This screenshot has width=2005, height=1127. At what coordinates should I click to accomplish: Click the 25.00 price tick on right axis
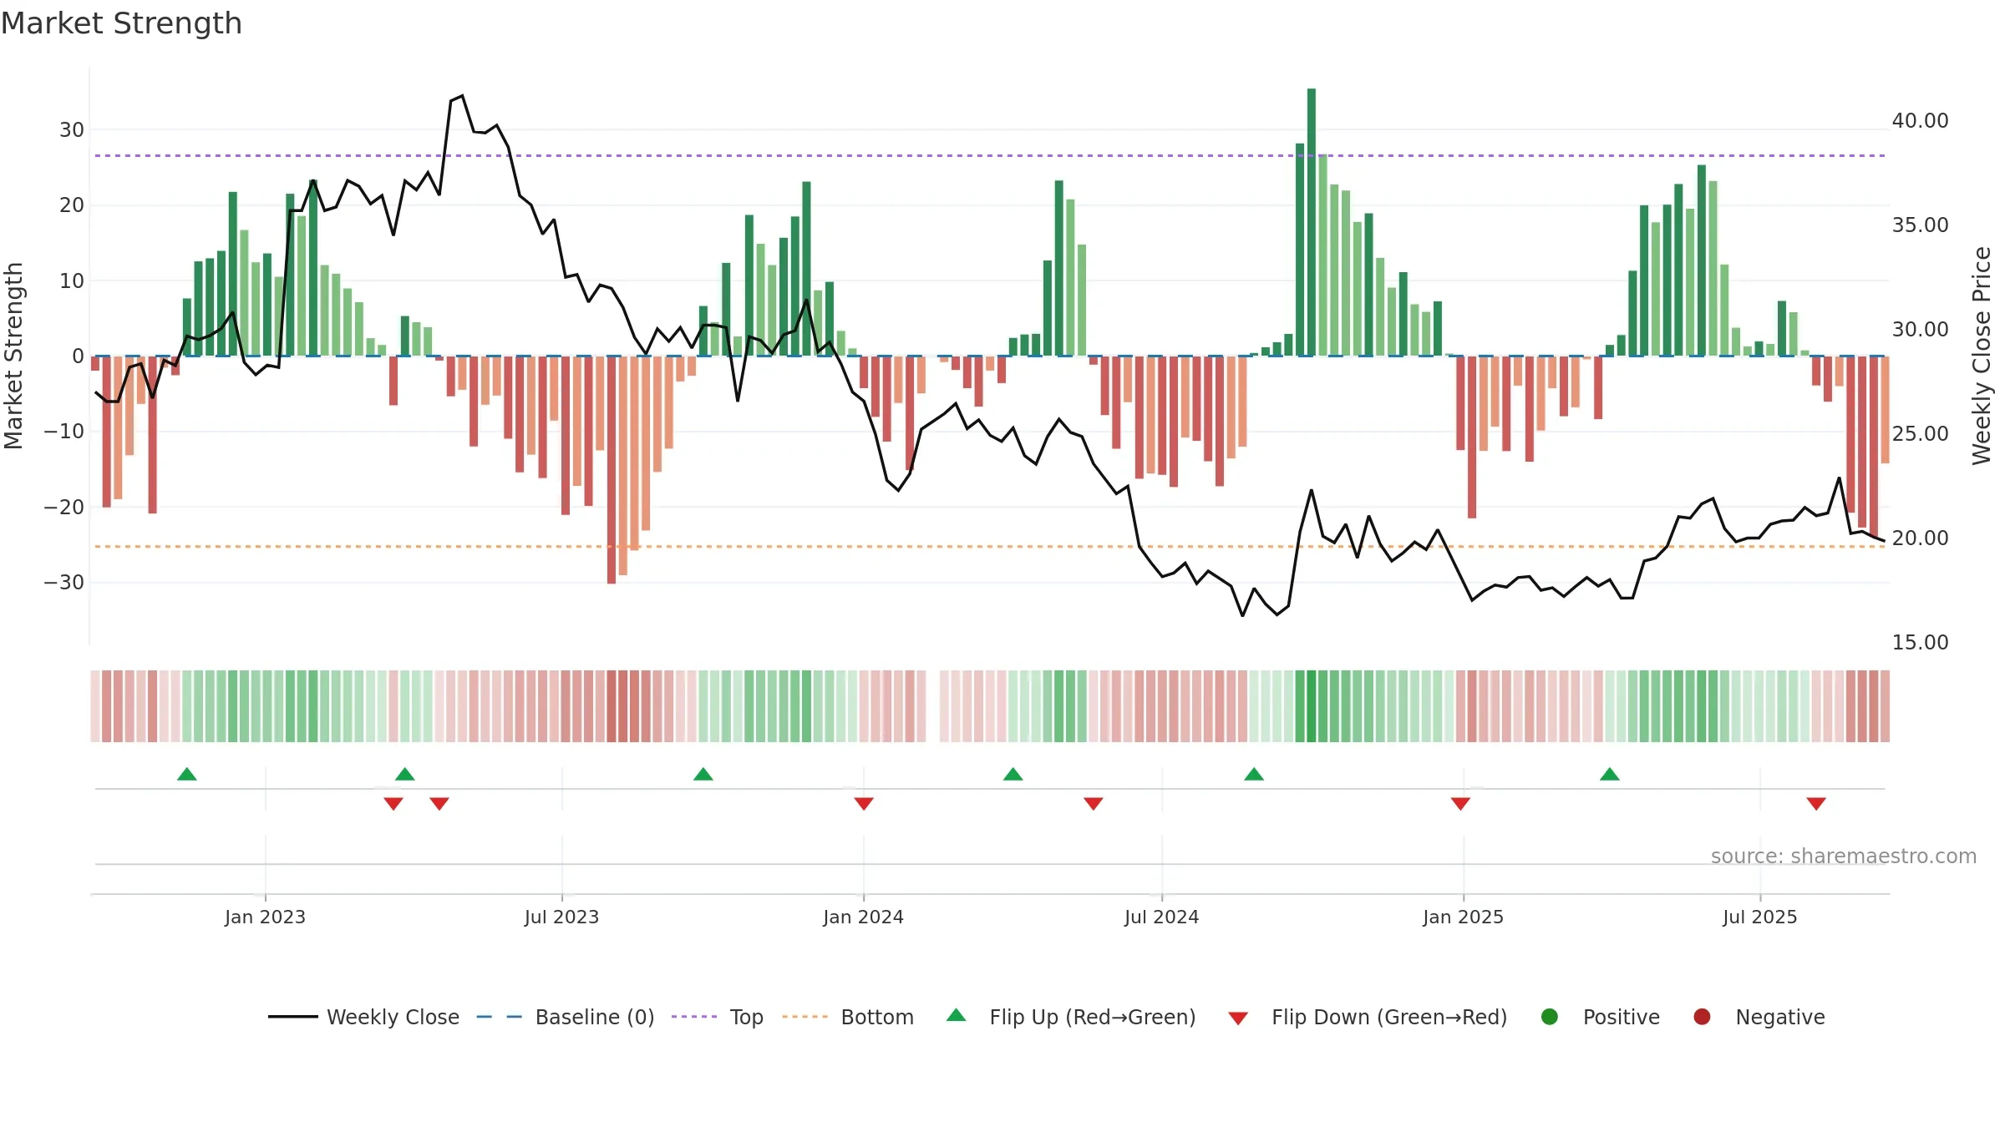click(1920, 433)
